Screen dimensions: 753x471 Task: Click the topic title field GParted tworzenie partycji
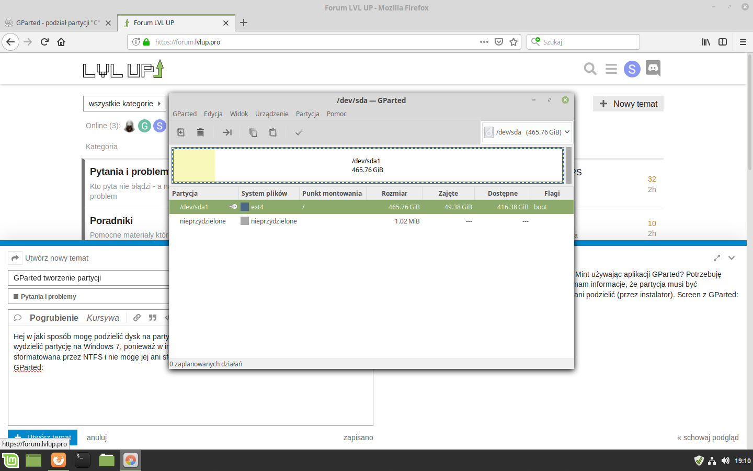[89, 278]
